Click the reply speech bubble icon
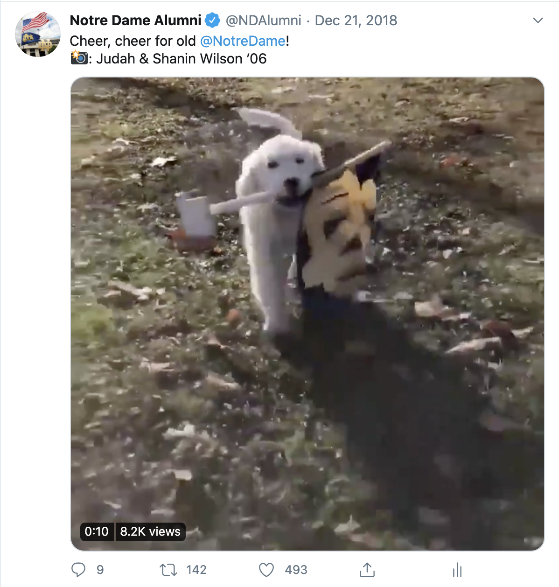The height and width of the screenshot is (587, 559). coord(78,570)
